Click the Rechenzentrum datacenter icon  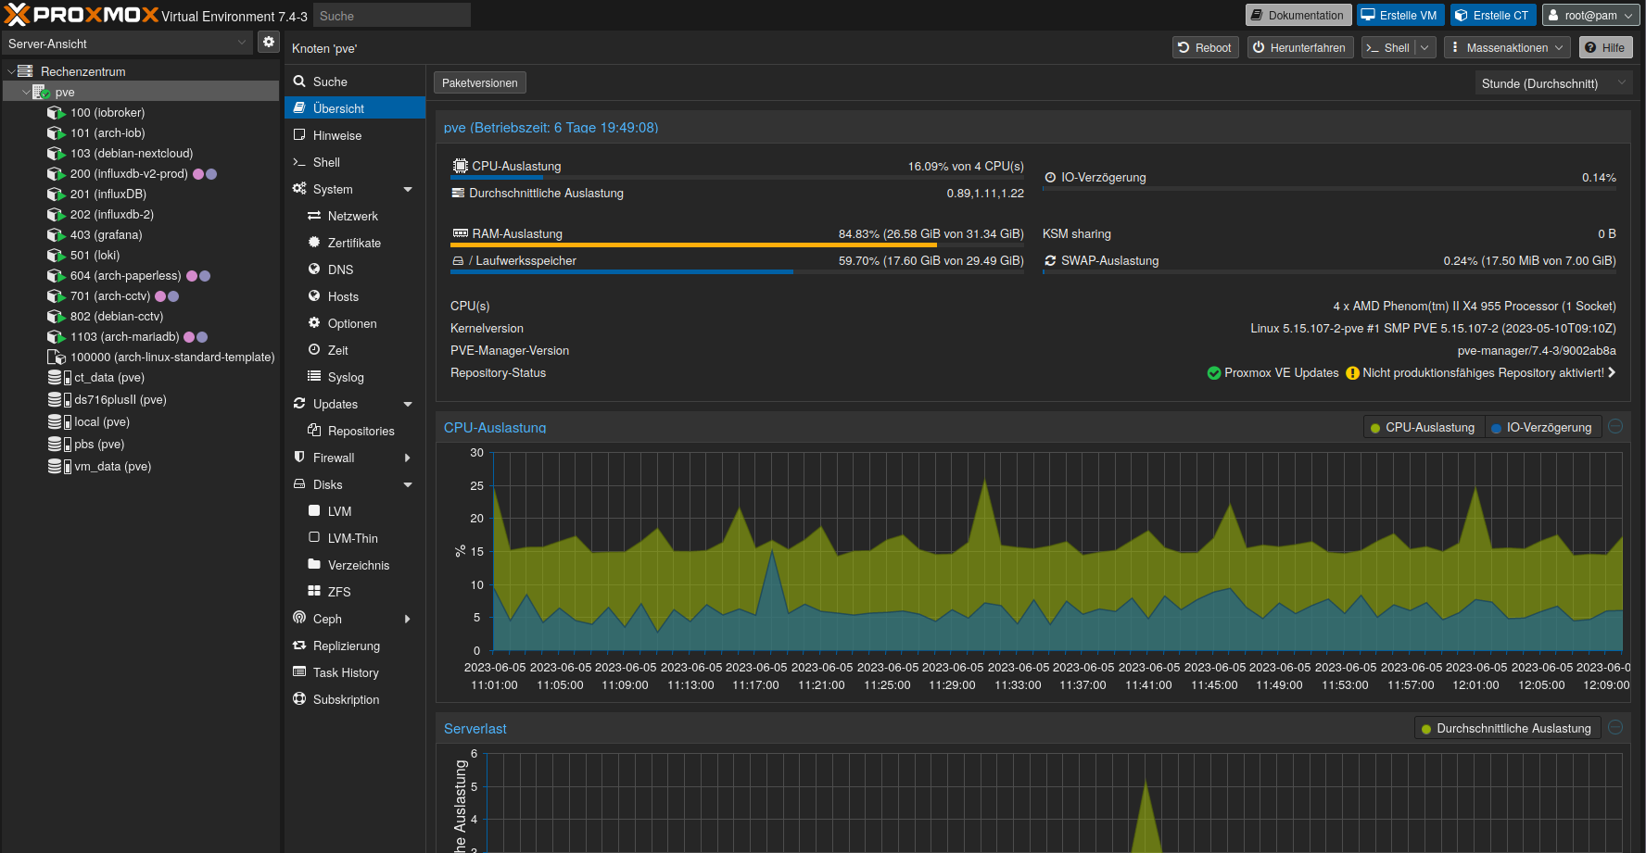pyautogui.click(x=26, y=71)
